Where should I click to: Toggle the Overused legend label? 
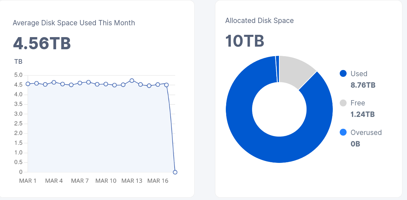[366, 132]
